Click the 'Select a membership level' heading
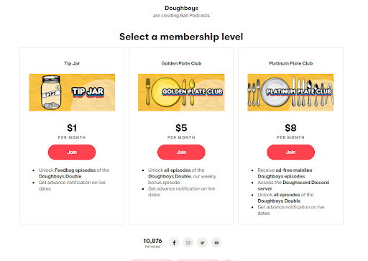The image size is (368, 261). pyautogui.click(x=181, y=37)
